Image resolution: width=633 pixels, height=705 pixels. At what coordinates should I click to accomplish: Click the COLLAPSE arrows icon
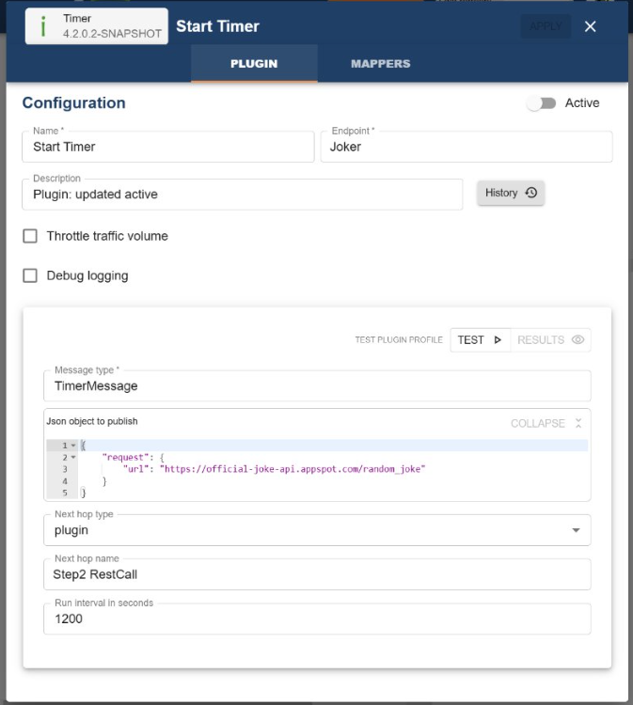[578, 423]
